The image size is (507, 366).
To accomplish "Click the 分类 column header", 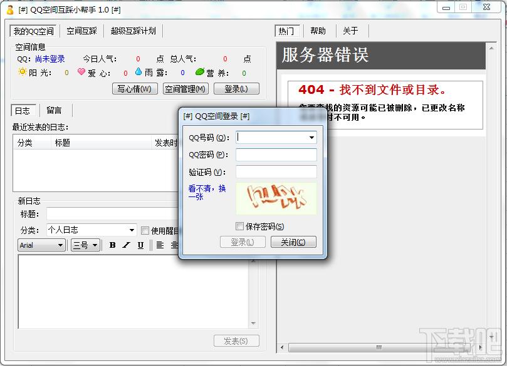I will tap(32, 143).
